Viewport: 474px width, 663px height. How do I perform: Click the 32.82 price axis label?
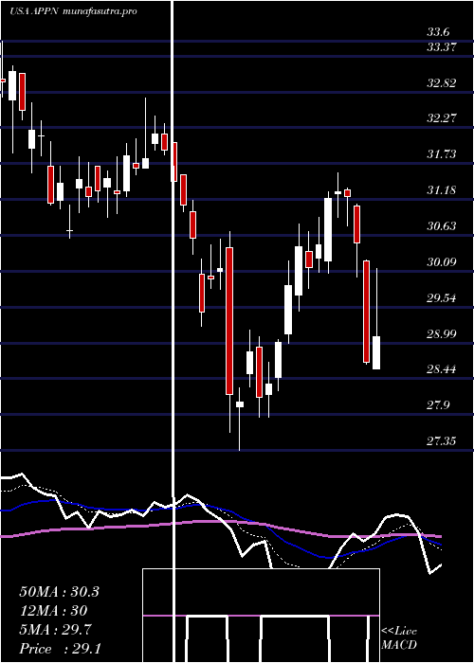442,83
